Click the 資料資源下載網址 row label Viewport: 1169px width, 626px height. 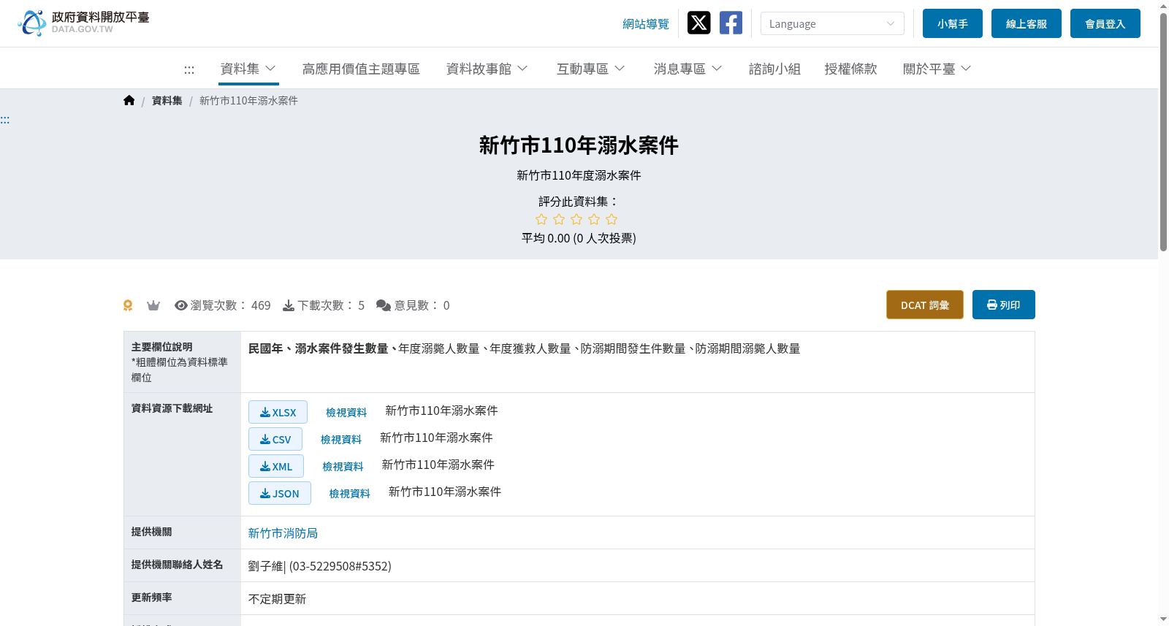[172, 408]
